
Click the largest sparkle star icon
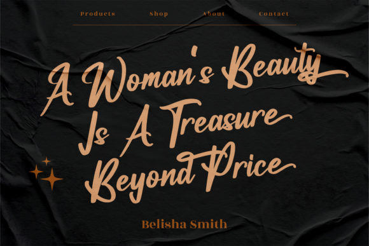tap(52, 179)
